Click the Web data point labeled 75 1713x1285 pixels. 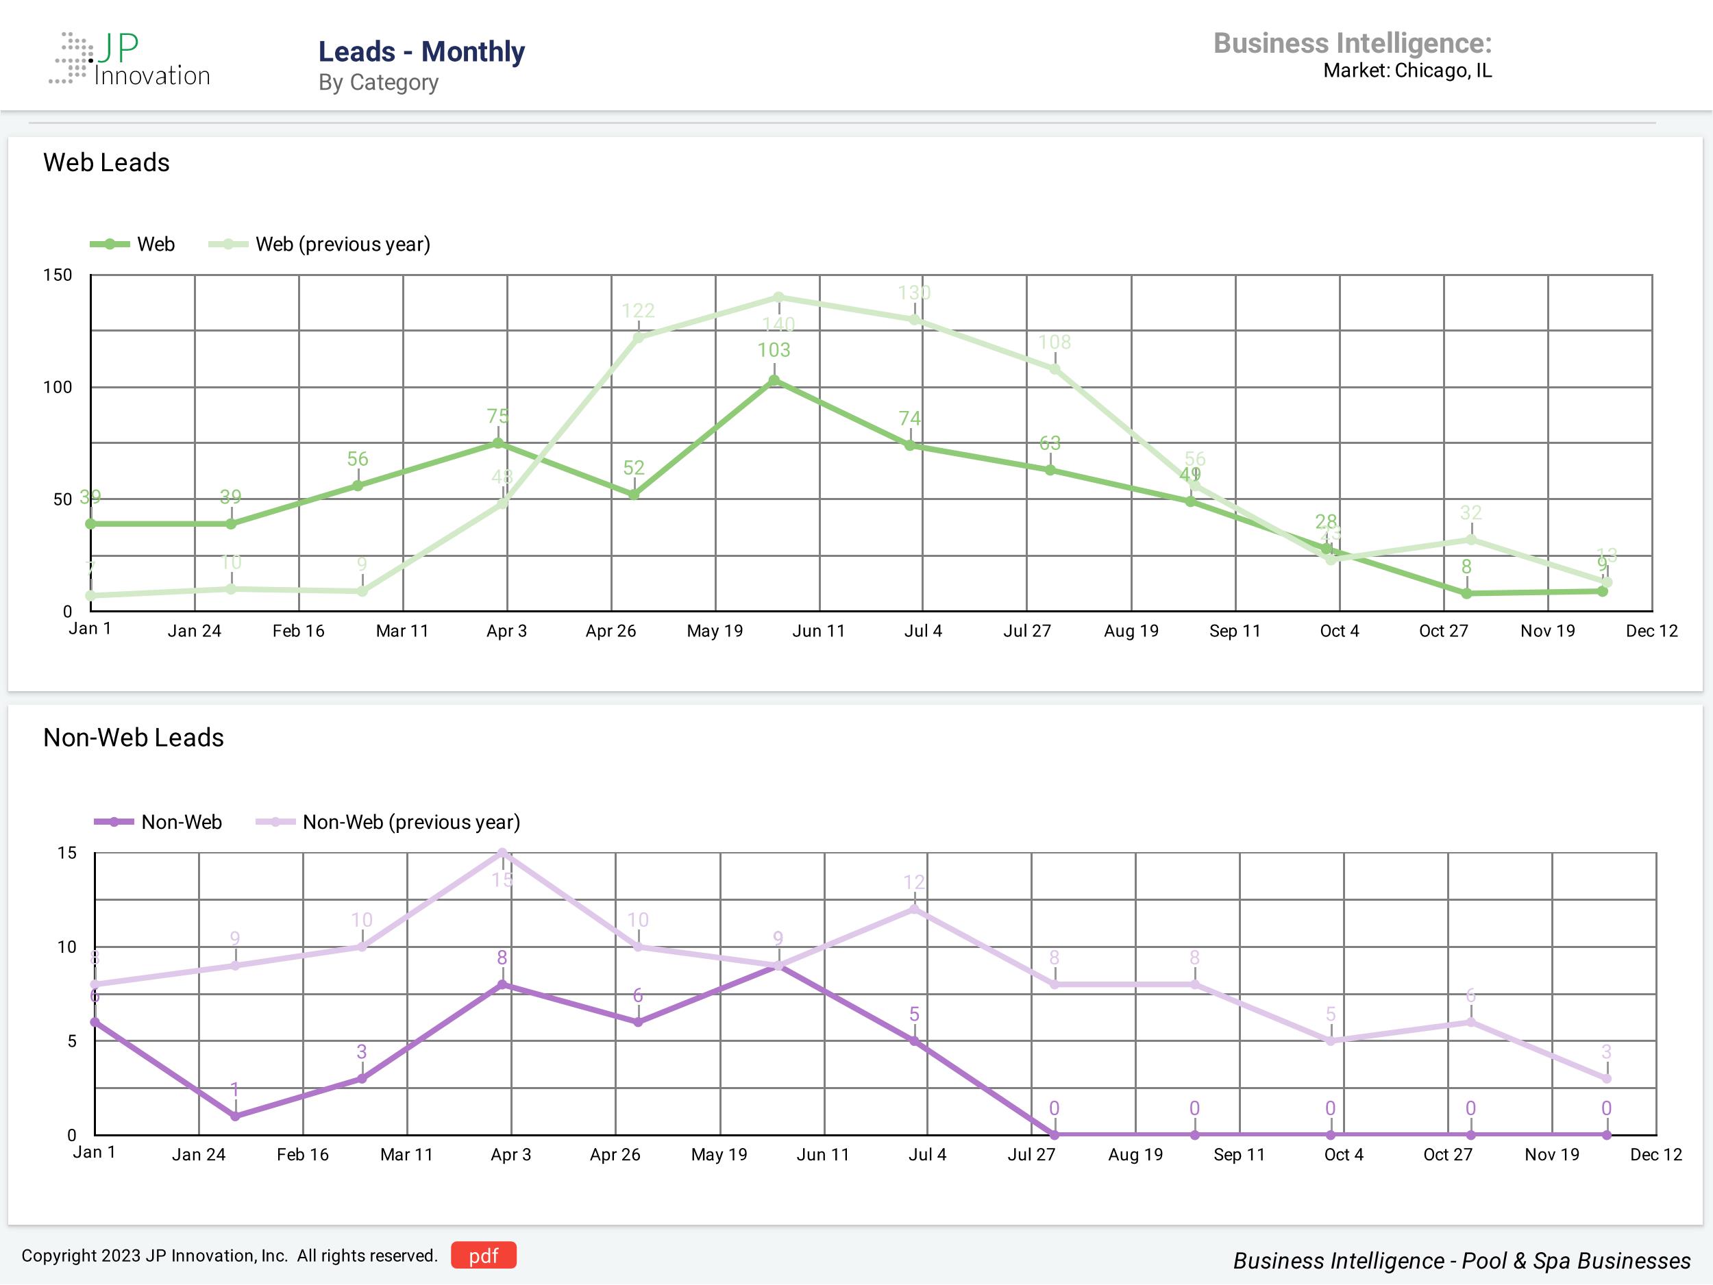pyautogui.click(x=498, y=444)
